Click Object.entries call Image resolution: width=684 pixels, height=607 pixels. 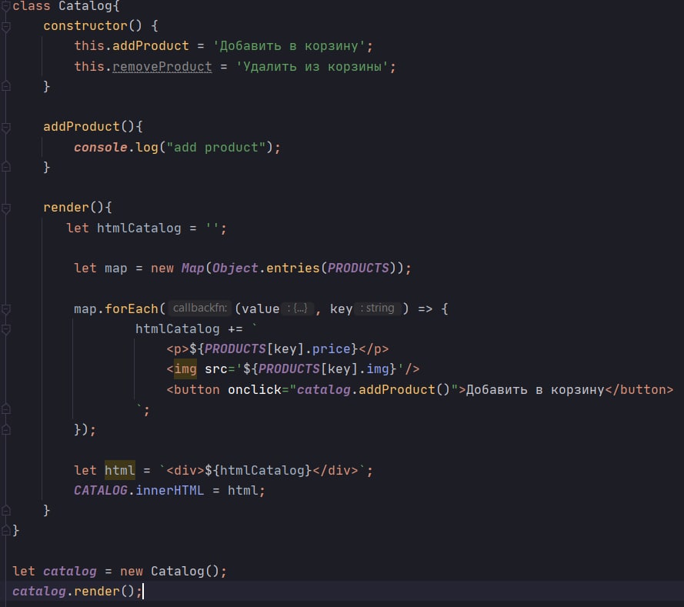(266, 268)
